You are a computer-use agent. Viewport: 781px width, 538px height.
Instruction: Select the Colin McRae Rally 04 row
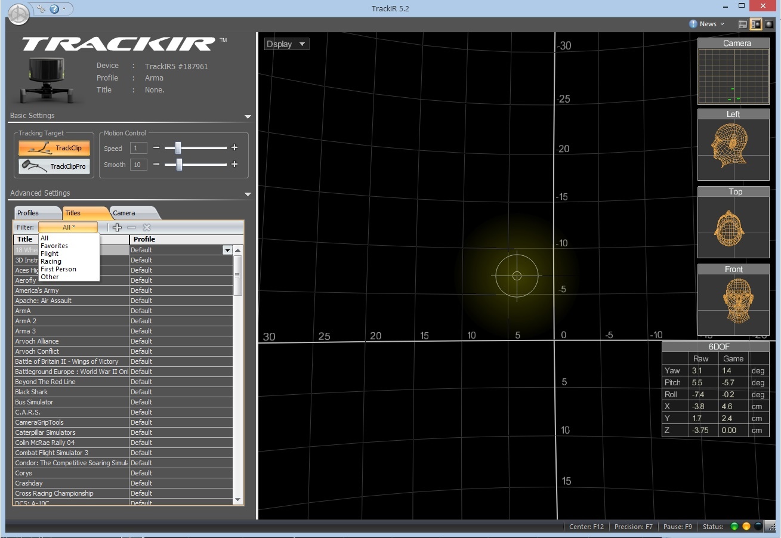123,443
